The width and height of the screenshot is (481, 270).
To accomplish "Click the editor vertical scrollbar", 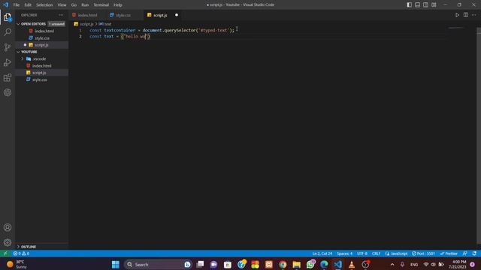I will 479,136.
